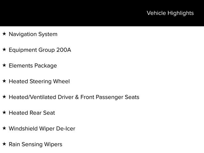Click the Heated Steering Wheel label

[x=39, y=82]
